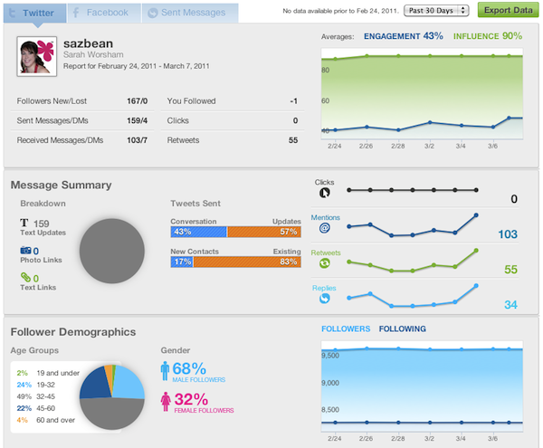Toggle the ENGAGEMENT average chart line
543x448 pixels.
pos(403,36)
